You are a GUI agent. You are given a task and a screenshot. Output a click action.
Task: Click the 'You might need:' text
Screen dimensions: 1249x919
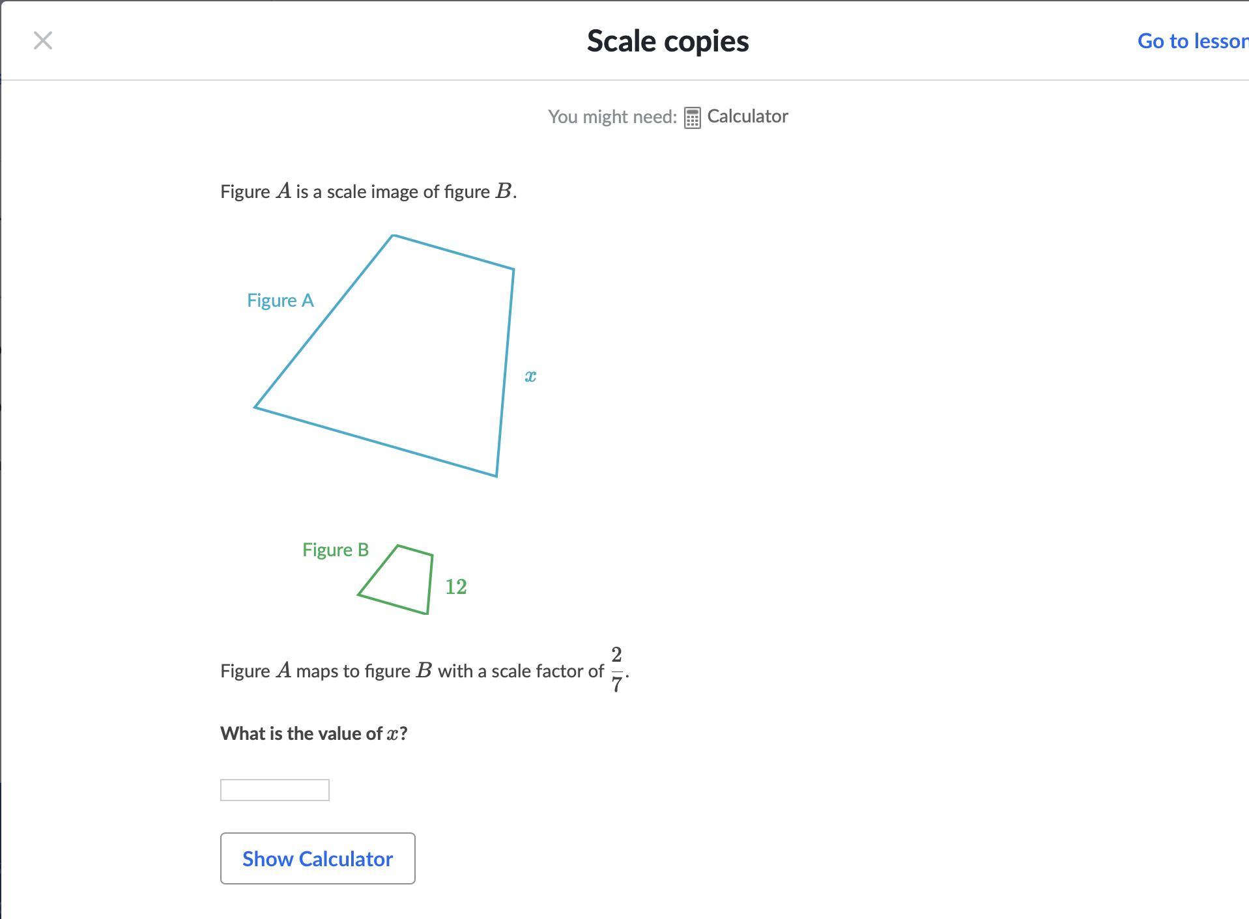coord(612,117)
